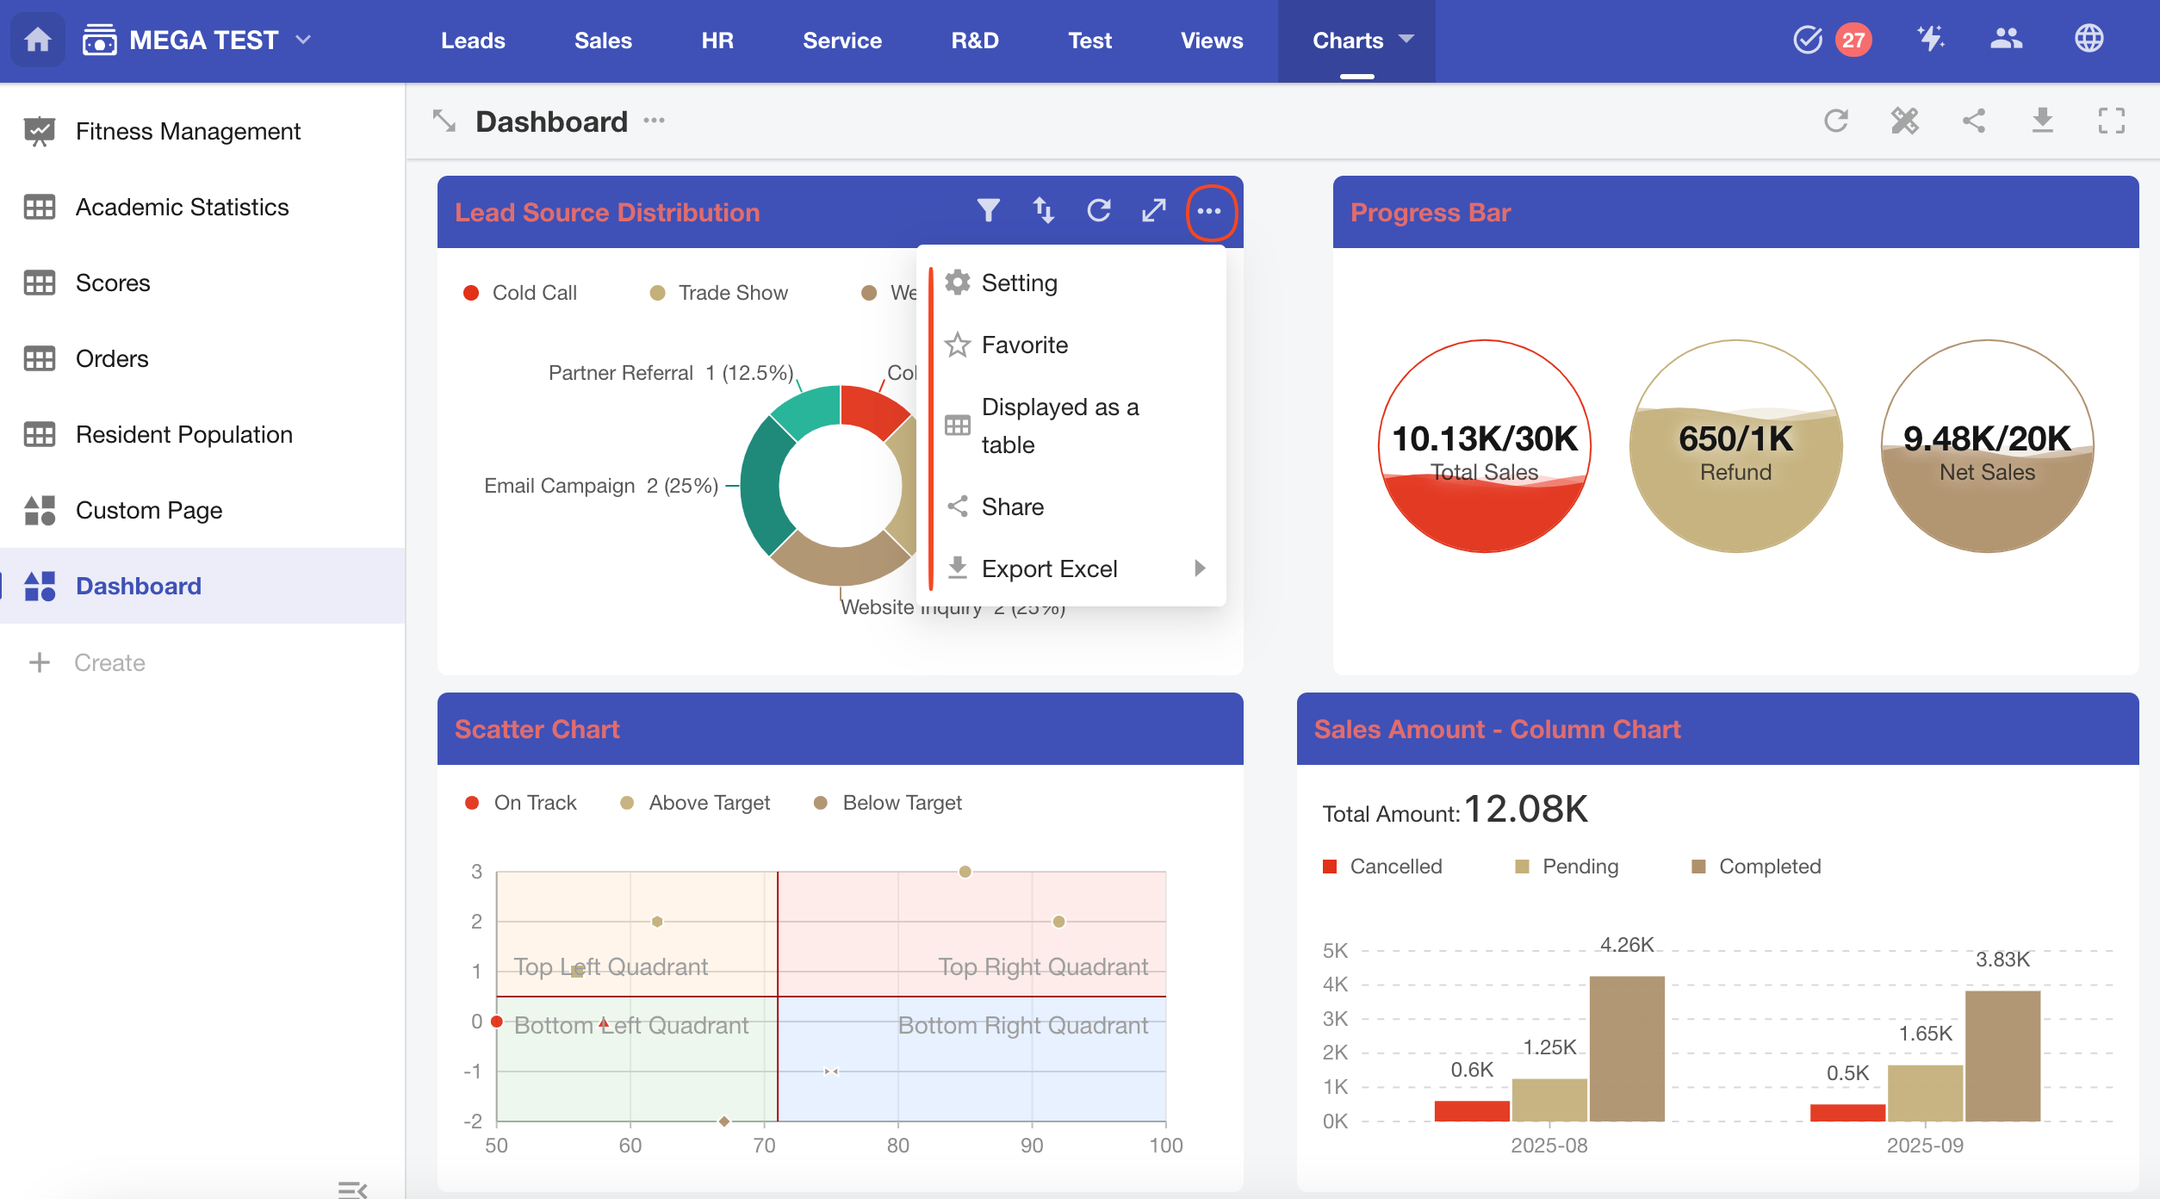
Task: Open the Charts tab dropdown arrow
Action: tap(1407, 40)
